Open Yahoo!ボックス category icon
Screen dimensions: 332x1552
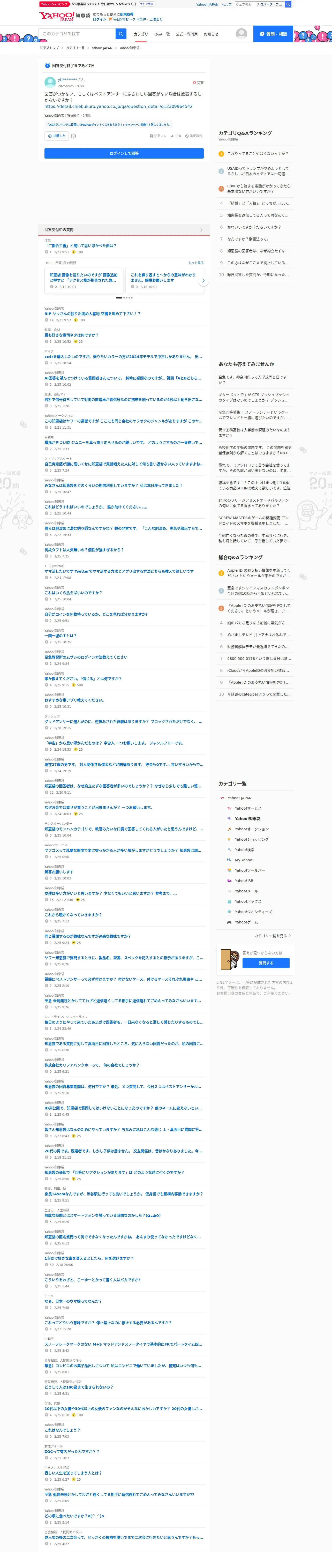pyautogui.click(x=229, y=901)
